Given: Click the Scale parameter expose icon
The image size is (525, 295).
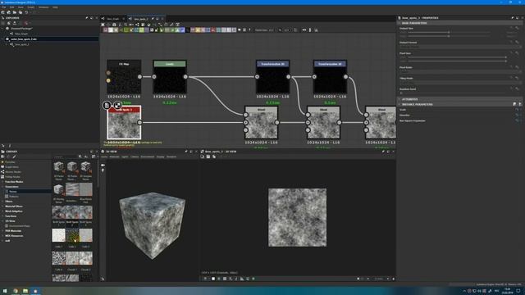Looking at the screenshot, I should pos(517,110).
